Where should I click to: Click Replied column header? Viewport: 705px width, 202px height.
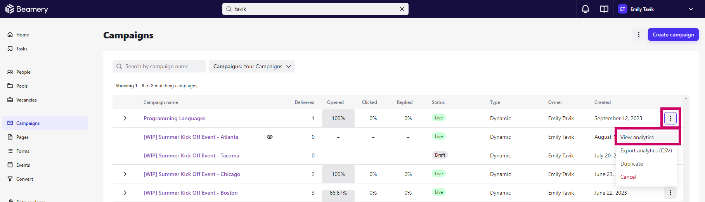pyautogui.click(x=405, y=102)
